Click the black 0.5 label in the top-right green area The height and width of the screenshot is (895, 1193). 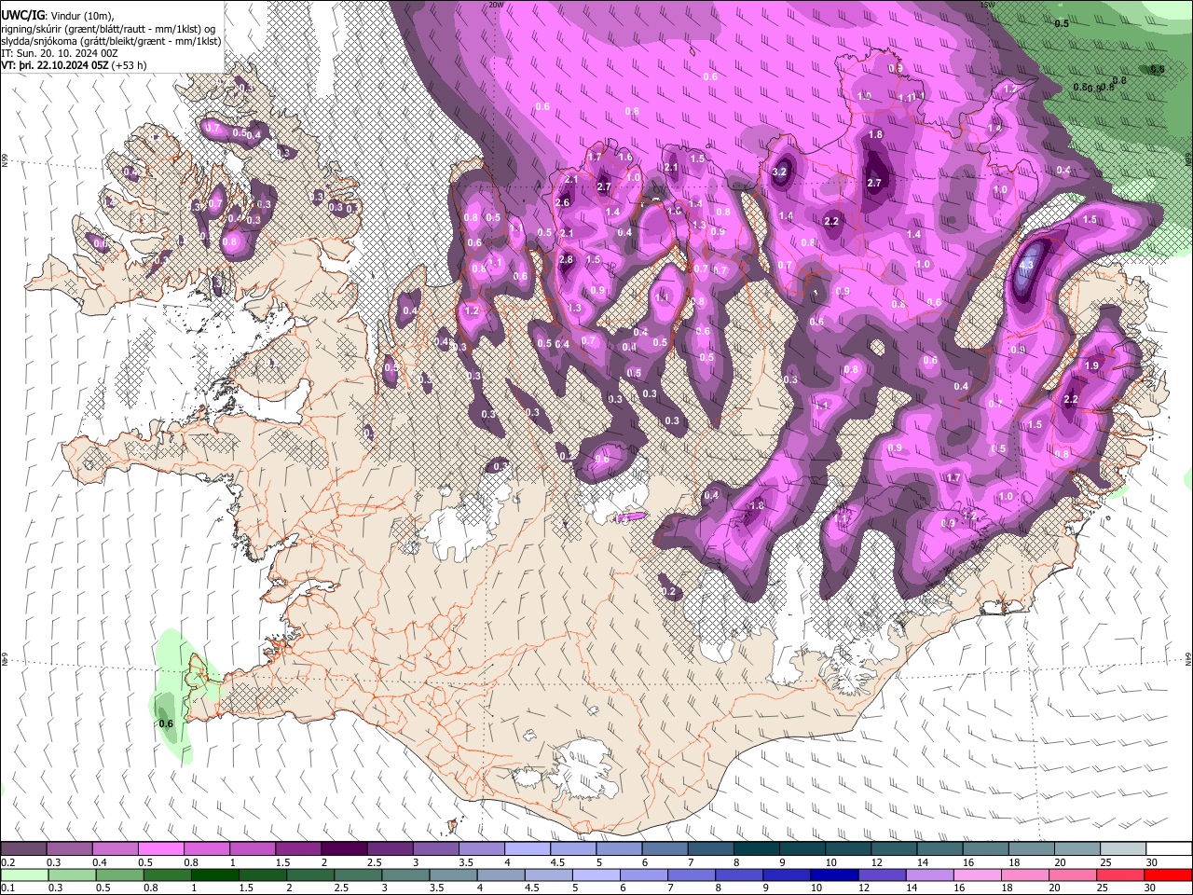pyautogui.click(x=1062, y=23)
